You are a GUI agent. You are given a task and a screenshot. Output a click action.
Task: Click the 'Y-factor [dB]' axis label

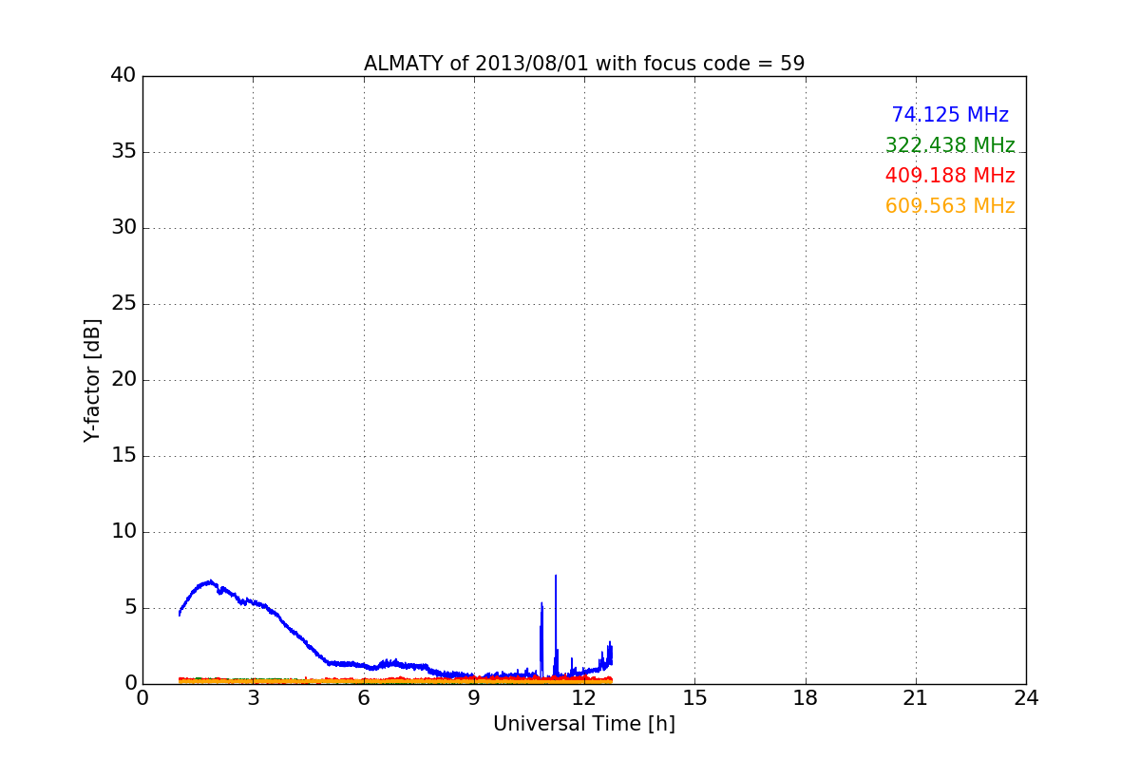click(x=92, y=380)
